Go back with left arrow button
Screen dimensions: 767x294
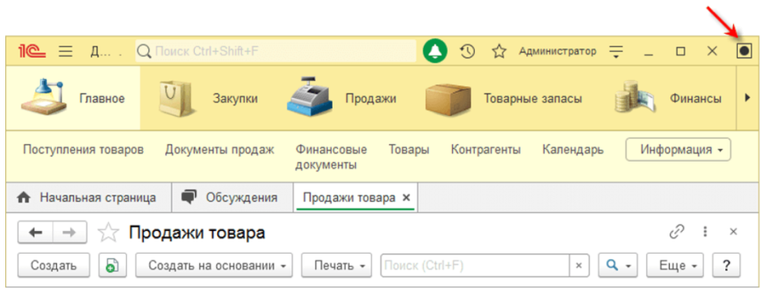[x=35, y=233]
